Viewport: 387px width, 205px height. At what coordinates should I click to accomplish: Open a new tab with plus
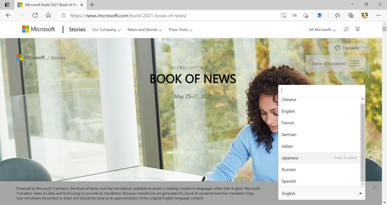[x=92, y=5]
